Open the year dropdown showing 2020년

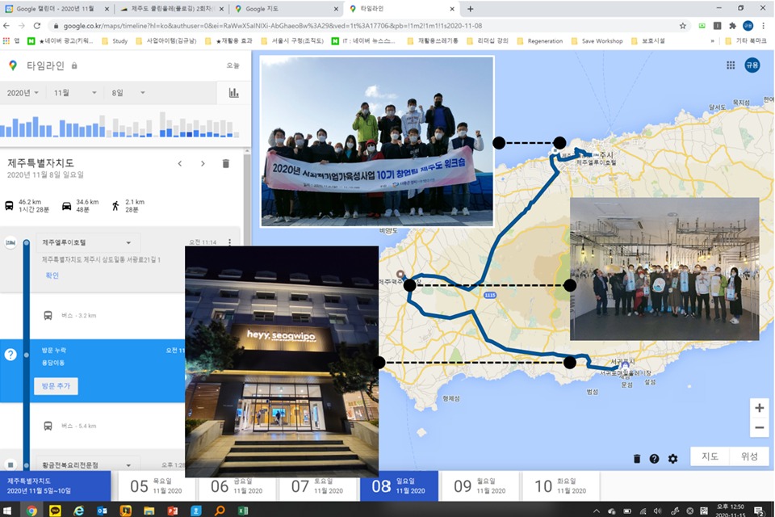[x=23, y=93]
